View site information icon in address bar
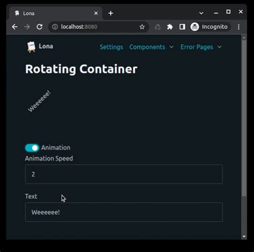254x252 pixels. pos(55,27)
